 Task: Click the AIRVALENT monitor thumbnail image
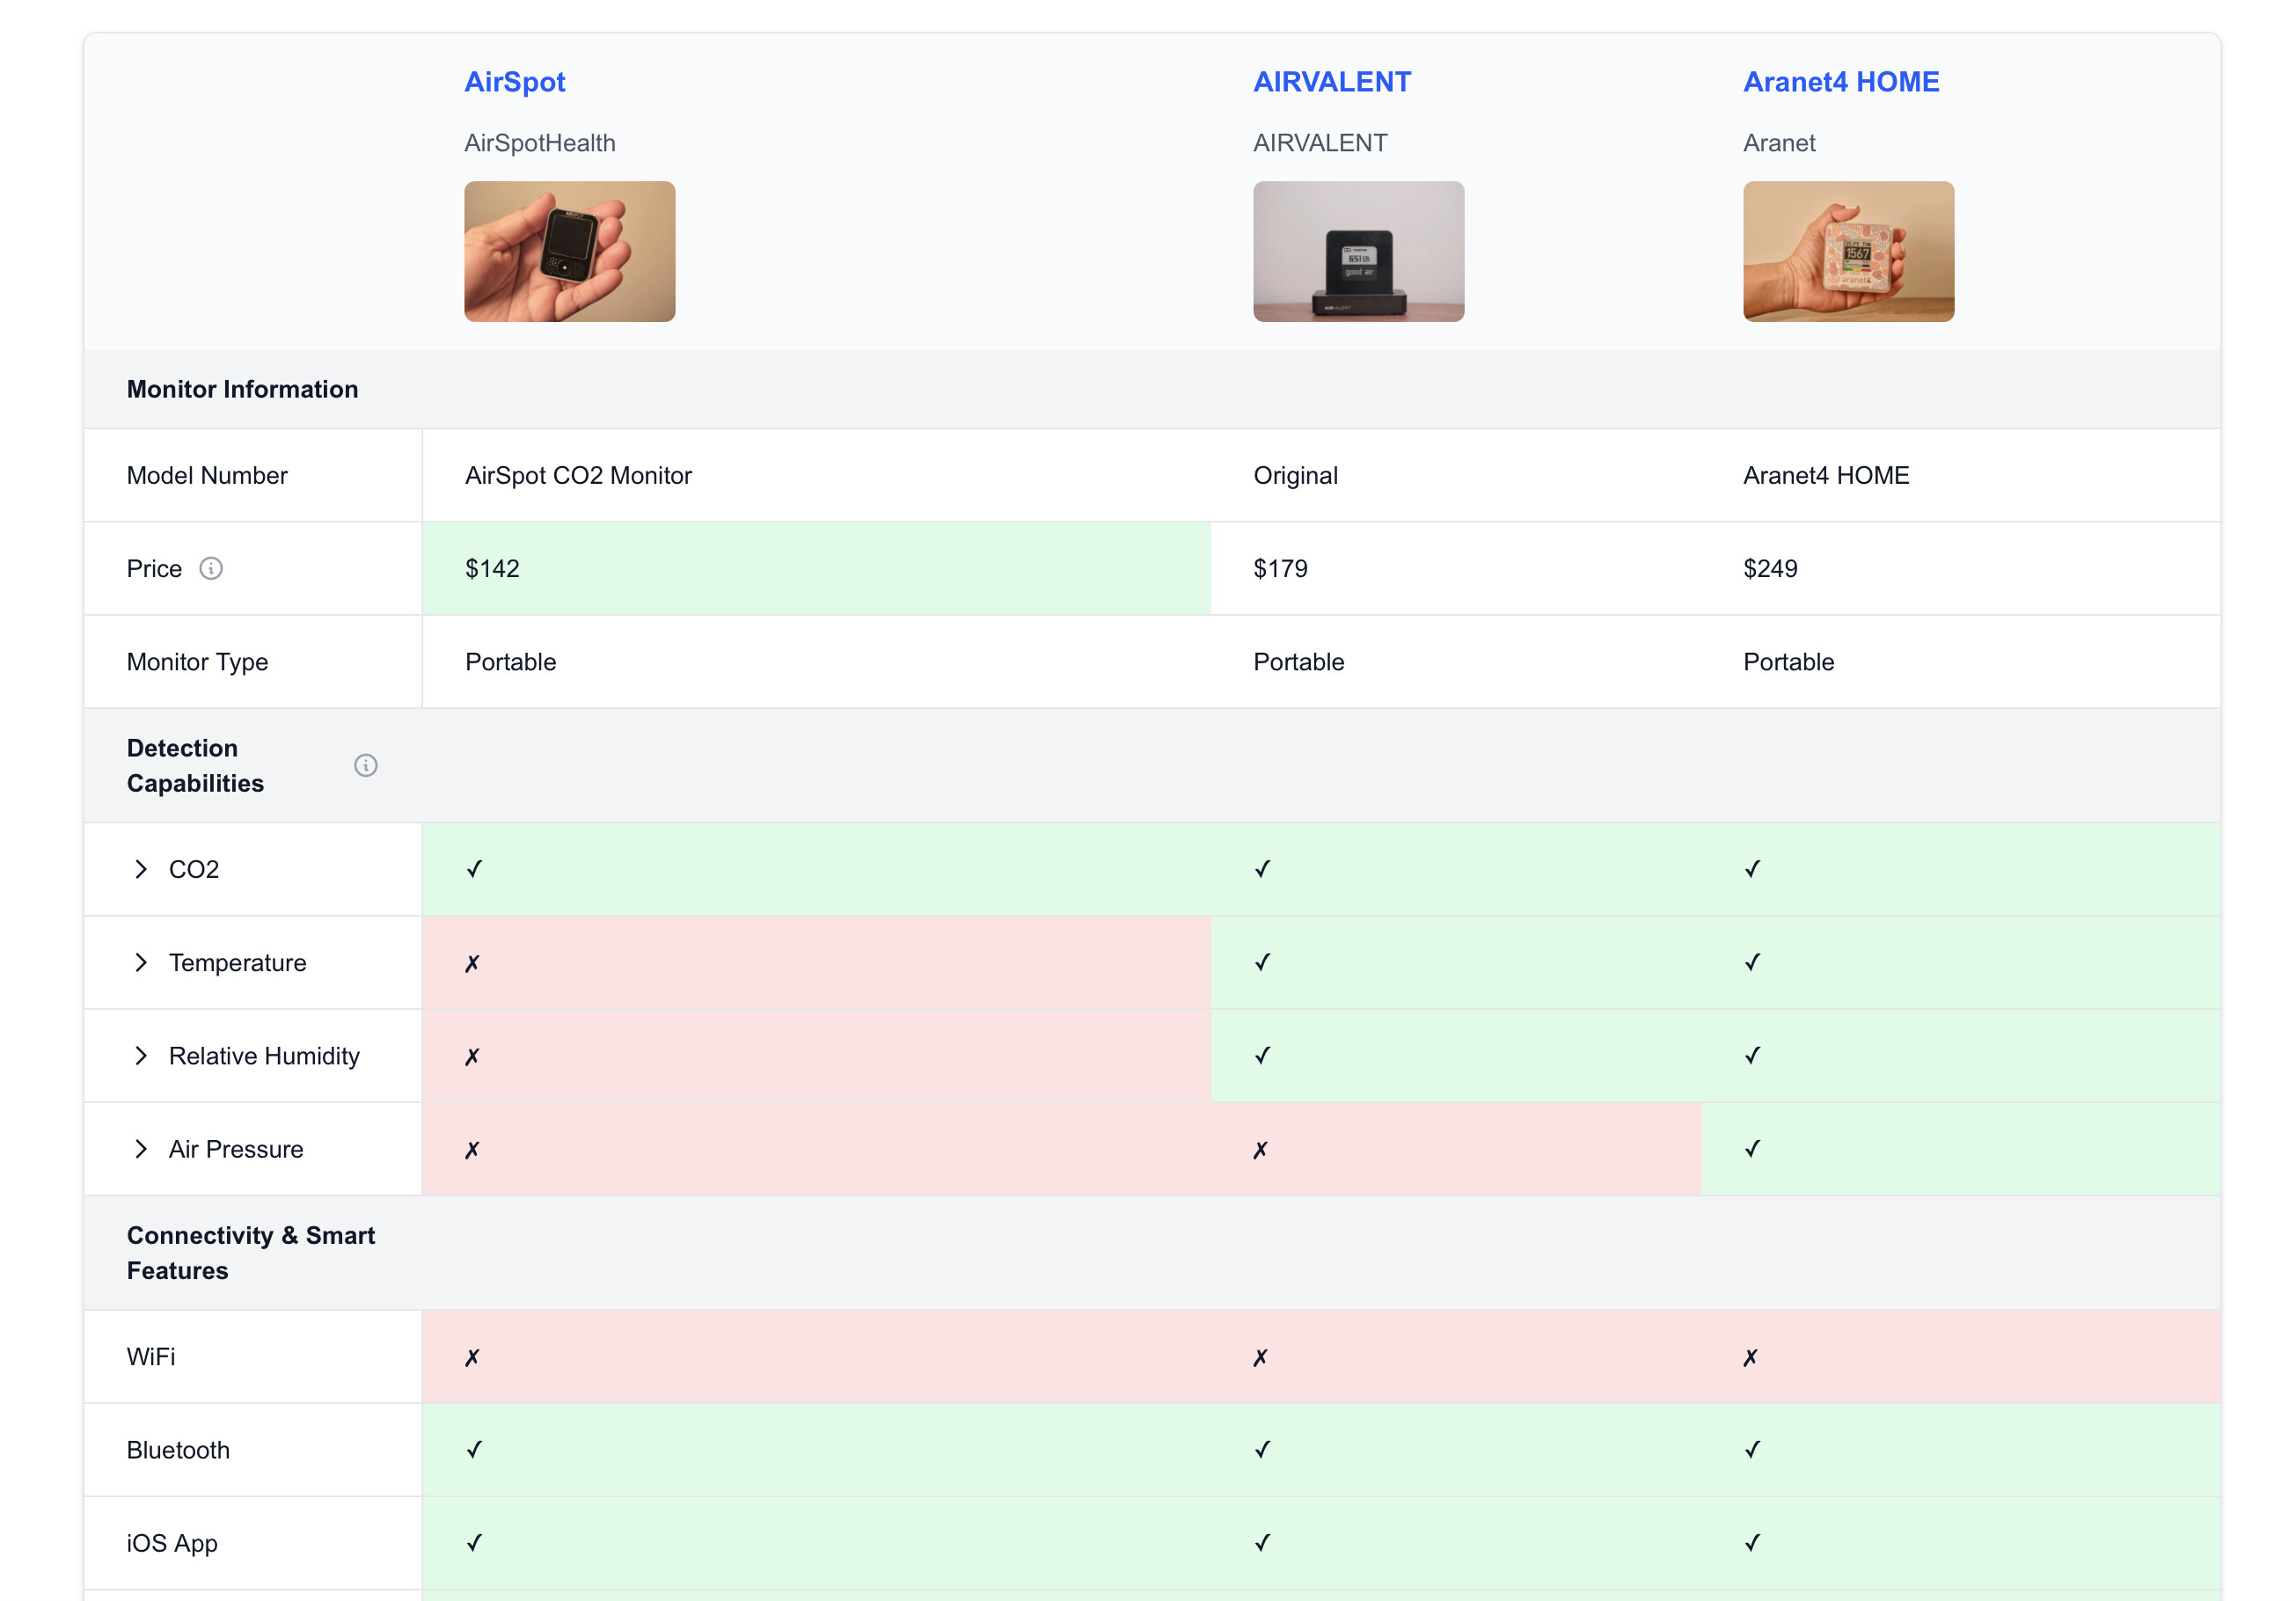[1358, 251]
